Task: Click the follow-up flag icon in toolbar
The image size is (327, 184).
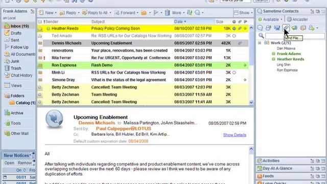Action: click(156, 13)
